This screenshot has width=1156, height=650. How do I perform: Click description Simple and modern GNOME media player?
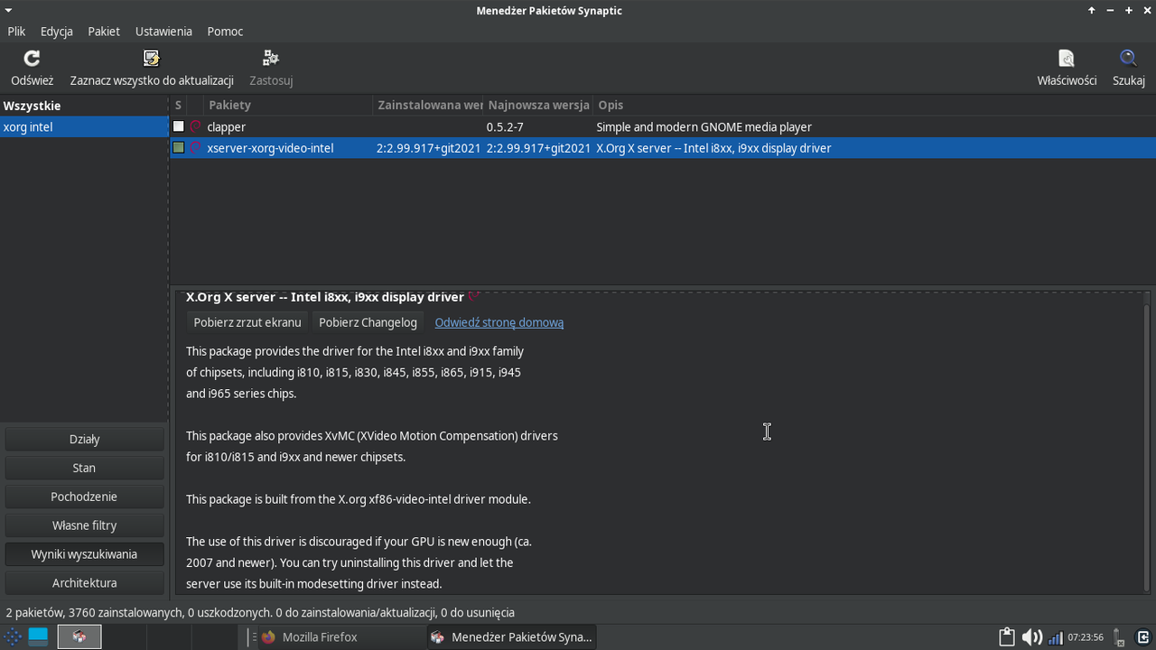coord(704,127)
